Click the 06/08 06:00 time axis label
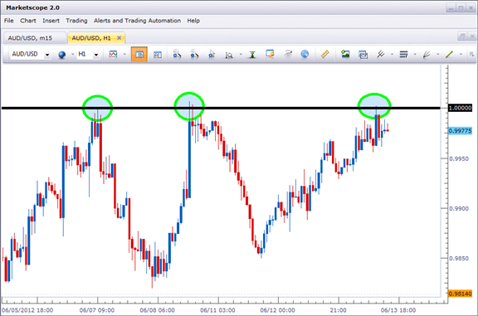The width and height of the screenshot is (478, 316). tap(158, 310)
